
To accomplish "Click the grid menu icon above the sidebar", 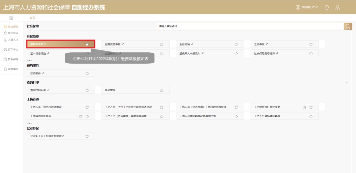I will click(x=11, y=18).
